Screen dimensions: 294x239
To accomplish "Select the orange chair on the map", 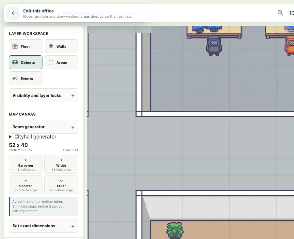I will pyautogui.click(x=290, y=46).
